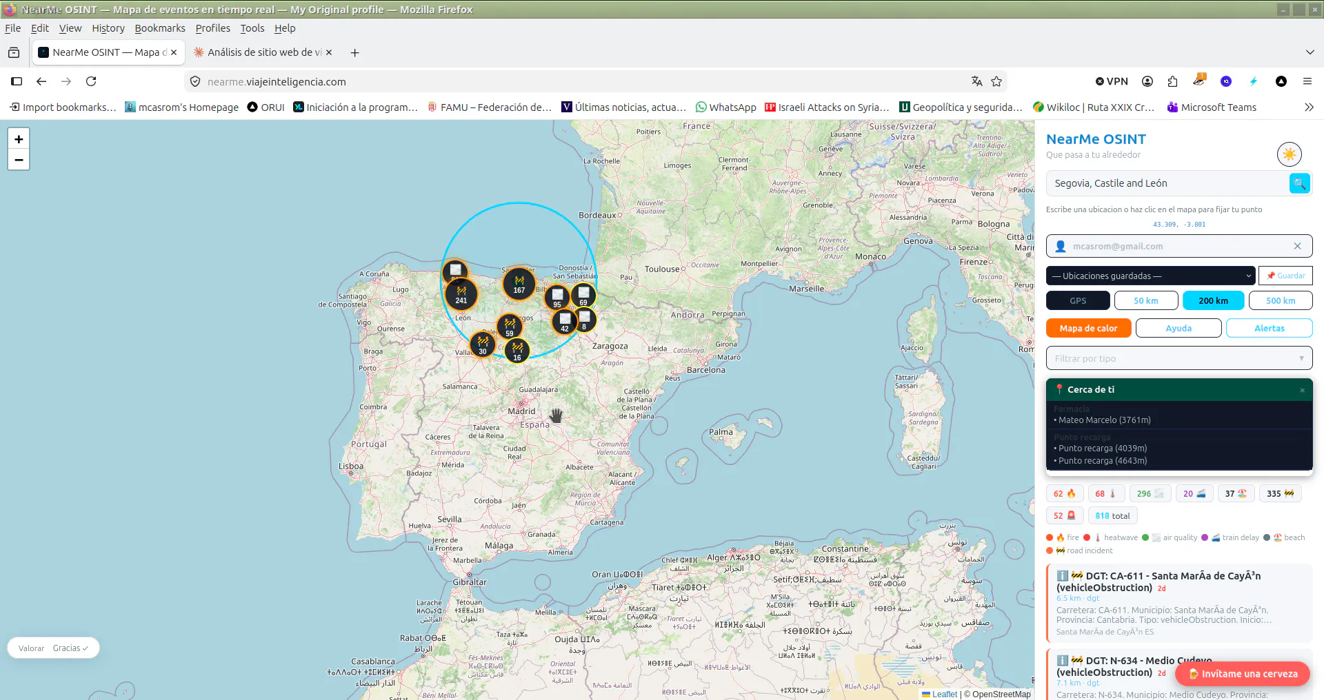Zoom in on the map
1324x700 pixels.
(19, 138)
